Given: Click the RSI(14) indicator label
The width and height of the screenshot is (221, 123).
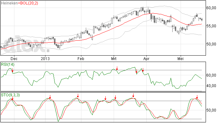Looking at the screenshot, I should tap(8, 65).
